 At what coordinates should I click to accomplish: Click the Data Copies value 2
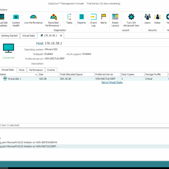pyautogui.click(x=122, y=79)
